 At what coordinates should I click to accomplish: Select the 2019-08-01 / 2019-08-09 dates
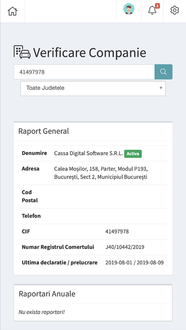pyautogui.click(x=134, y=263)
